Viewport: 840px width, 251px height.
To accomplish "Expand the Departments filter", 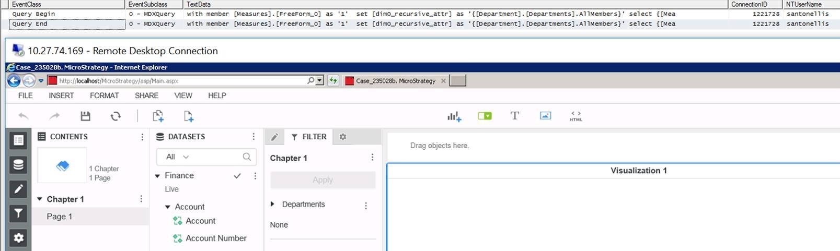I will (272, 204).
